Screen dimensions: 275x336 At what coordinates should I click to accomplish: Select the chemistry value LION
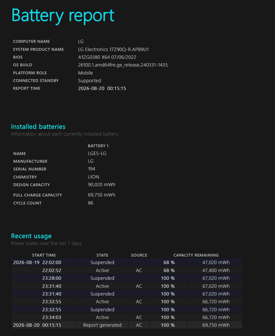pyautogui.click(x=94, y=177)
